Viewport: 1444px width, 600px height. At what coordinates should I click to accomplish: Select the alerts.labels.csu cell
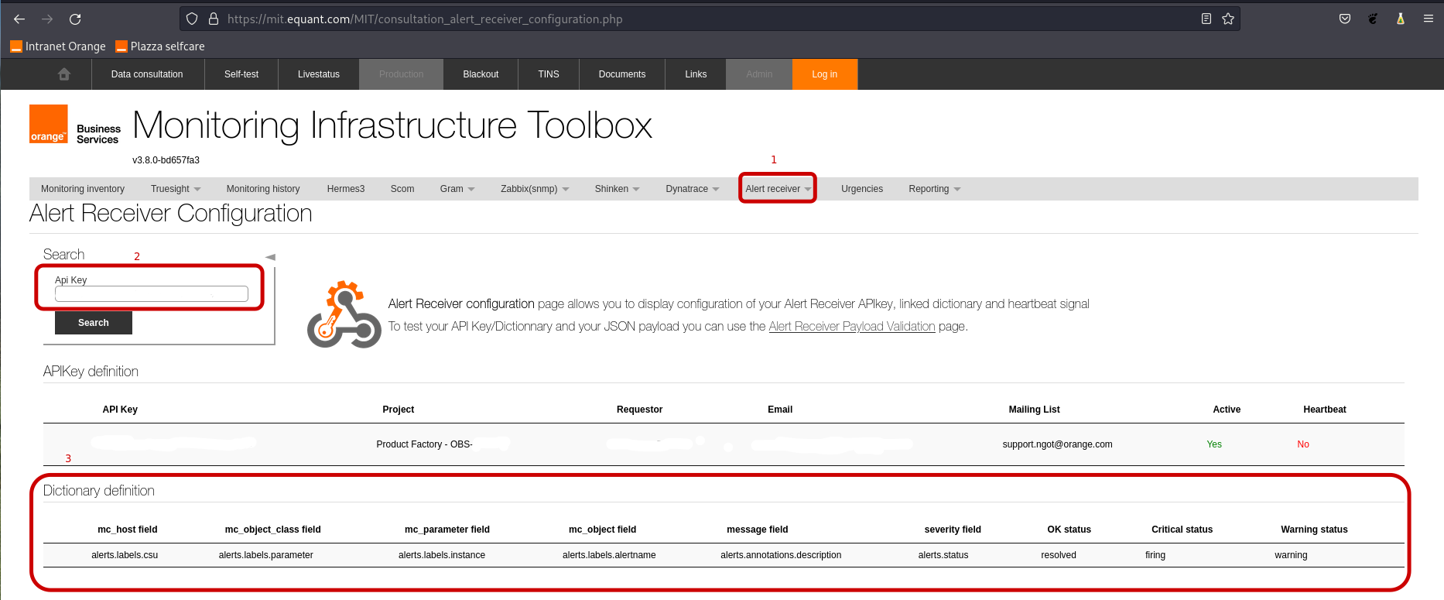click(x=125, y=555)
